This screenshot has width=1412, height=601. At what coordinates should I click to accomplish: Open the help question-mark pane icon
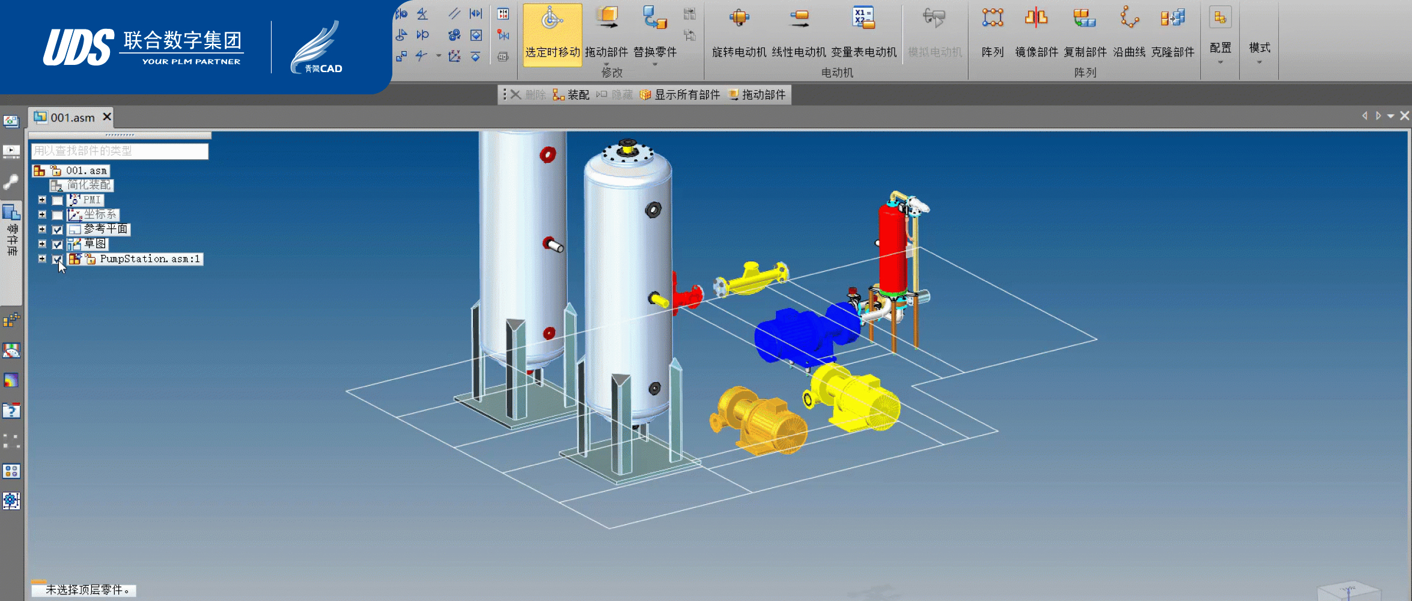[x=11, y=410]
